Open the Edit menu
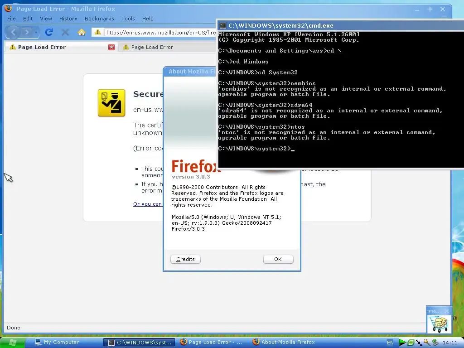Screen dimensions: 464x348 click(x=28, y=19)
